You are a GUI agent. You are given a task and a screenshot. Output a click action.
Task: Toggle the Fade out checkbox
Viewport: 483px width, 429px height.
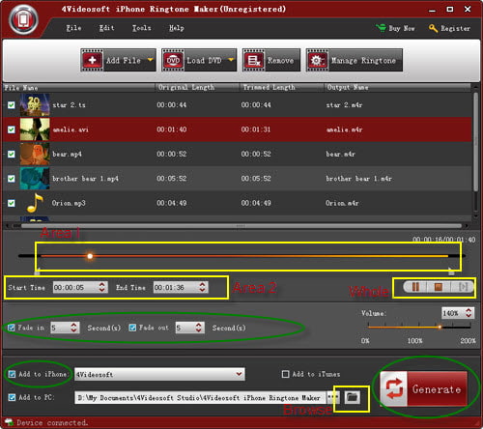(x=132, y=328)
